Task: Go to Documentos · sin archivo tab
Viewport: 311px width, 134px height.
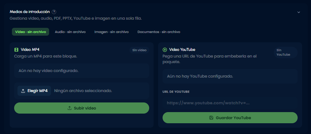Action: [x=159, y=32]
